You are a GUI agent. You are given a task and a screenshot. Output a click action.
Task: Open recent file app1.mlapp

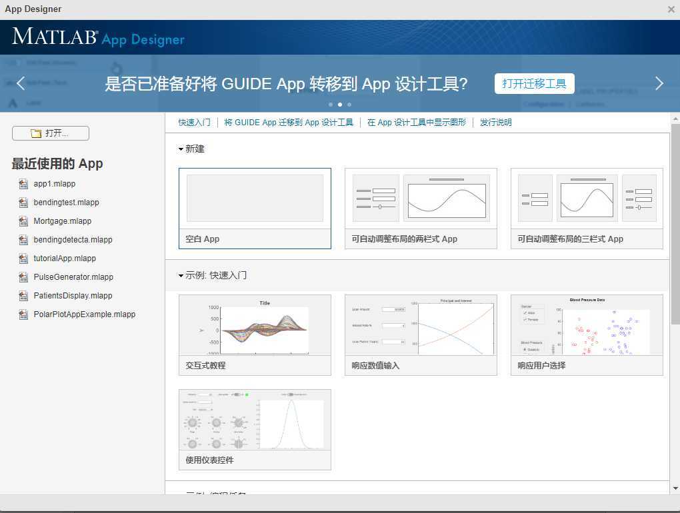click(x=55, y=184)
